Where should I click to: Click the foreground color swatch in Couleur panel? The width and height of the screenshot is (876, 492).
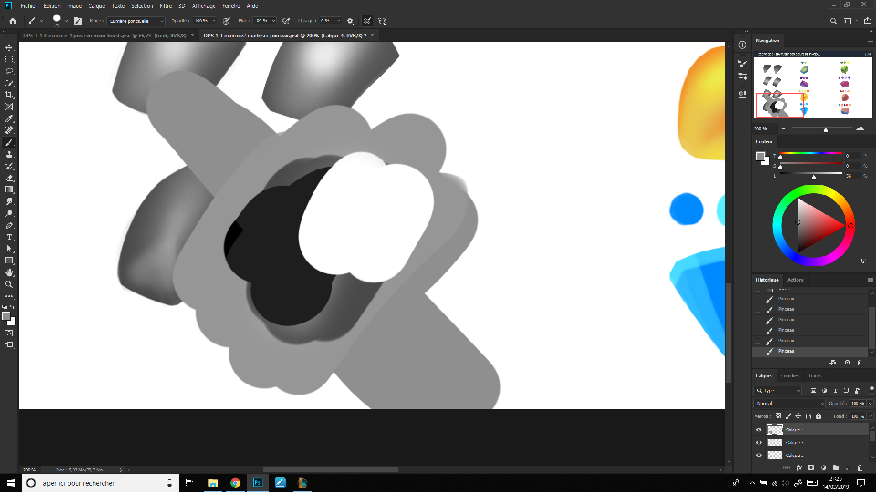[760, 156]
